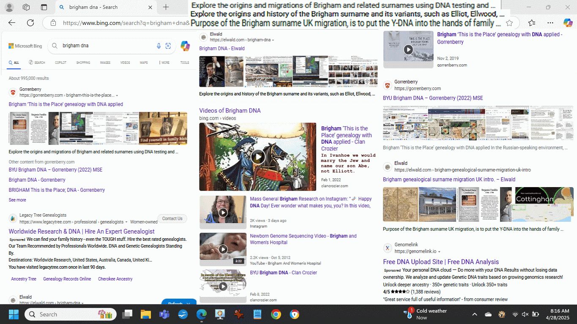The height and width of the screenshot is (324, 577).
Task: Open Edge Settings and more (three dots)
Action: pos(550,23)
